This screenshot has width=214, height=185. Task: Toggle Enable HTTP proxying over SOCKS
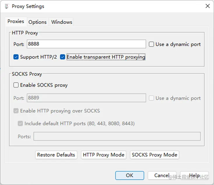click(16, 111)
